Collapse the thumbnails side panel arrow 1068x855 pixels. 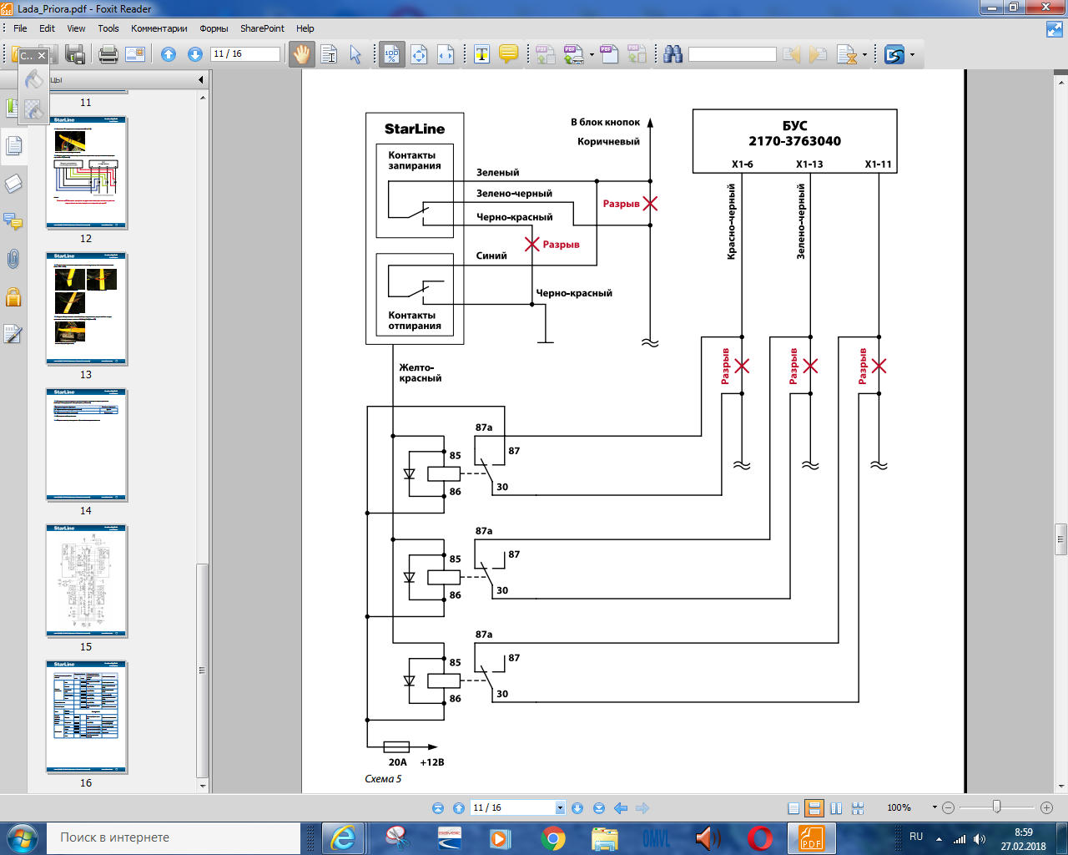(x=201, y=80)
